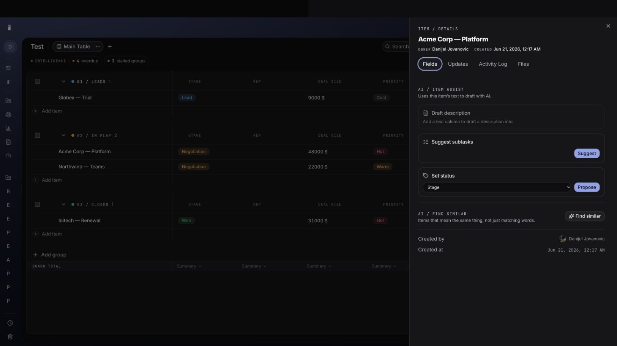Switch to the Activity Log tab
Image resolution: width=617 pixels, height=346 pixels.
493,64
